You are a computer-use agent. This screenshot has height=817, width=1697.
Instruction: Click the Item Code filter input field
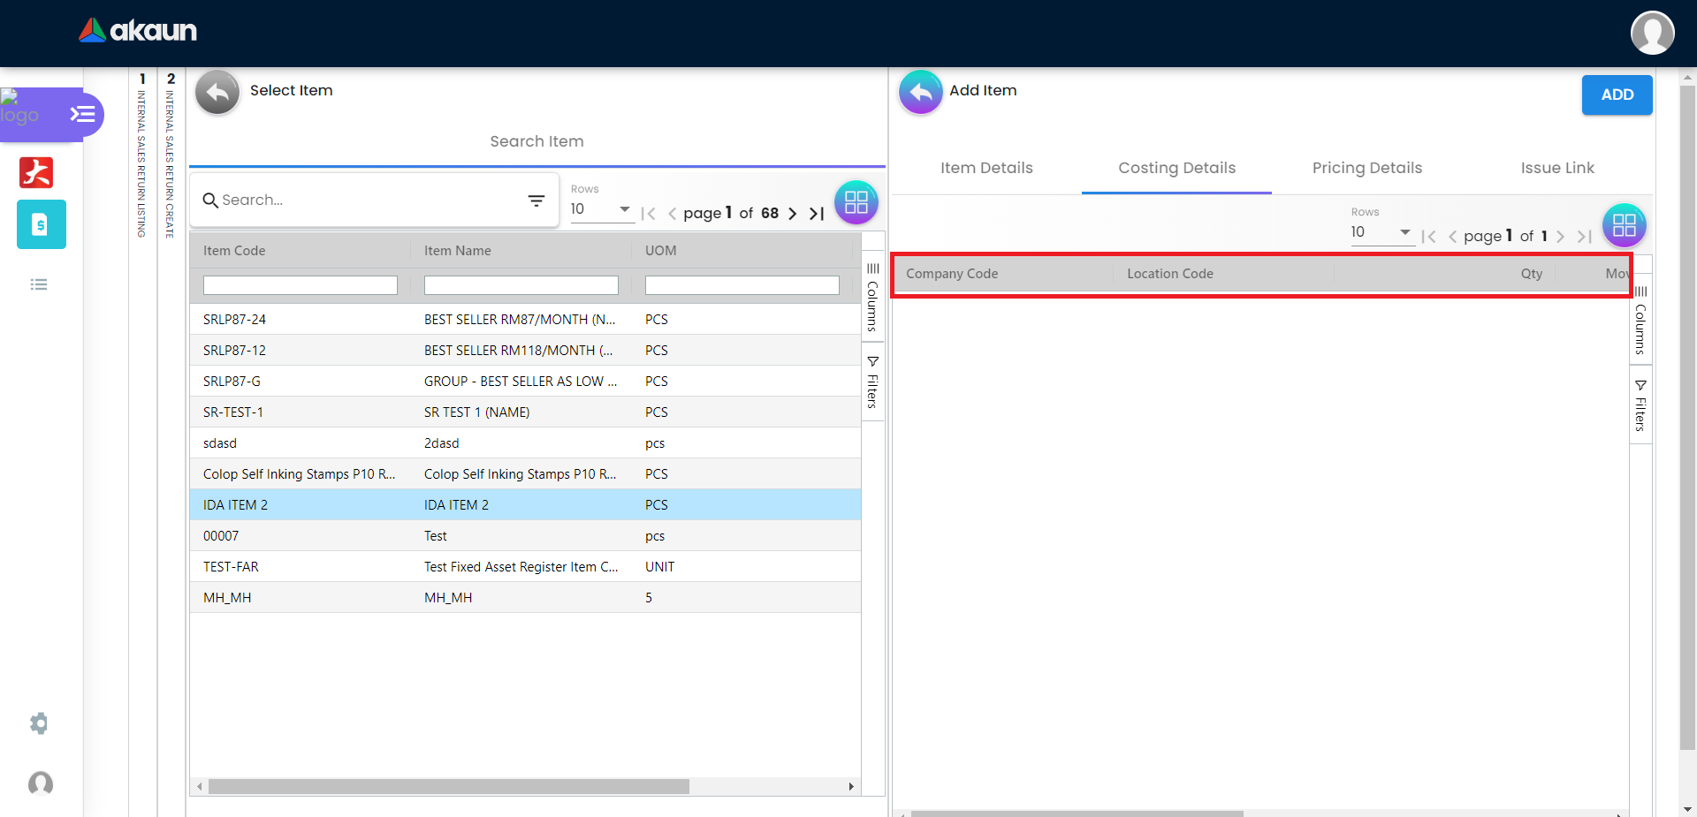coord(300,285)
